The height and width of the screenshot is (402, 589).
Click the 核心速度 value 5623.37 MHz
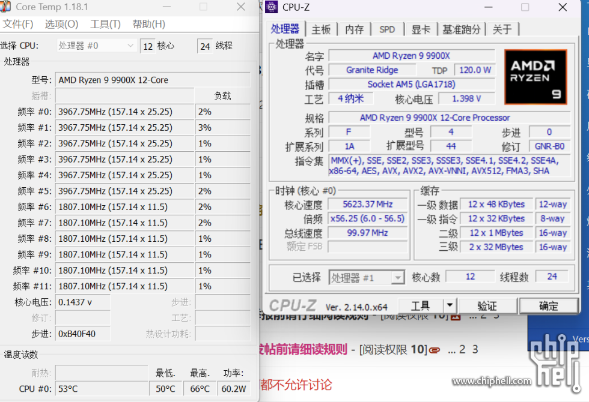[x=368, y=205]
